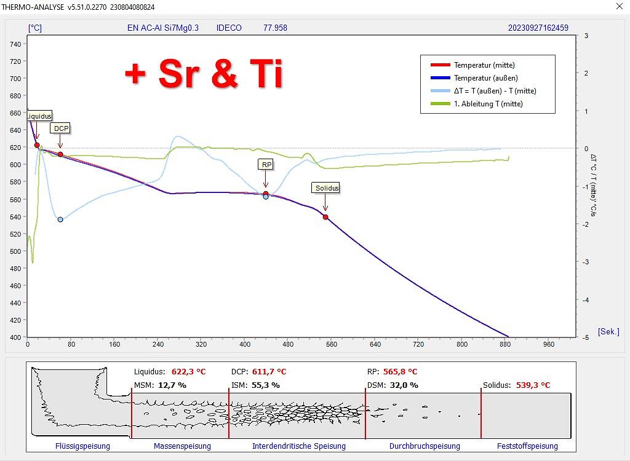The image size is (630, 461).
Task: Click the red Liquidus point on the curve
Action: (37, 145)
